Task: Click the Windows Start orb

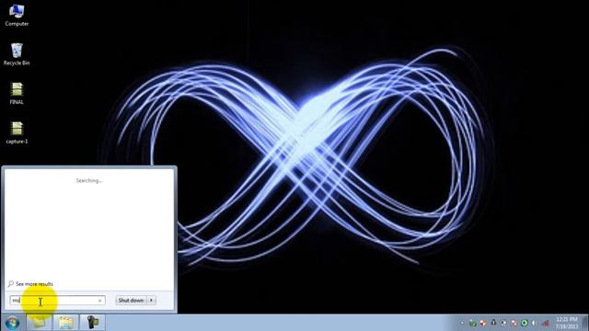Action: click(x=12, y=323)
